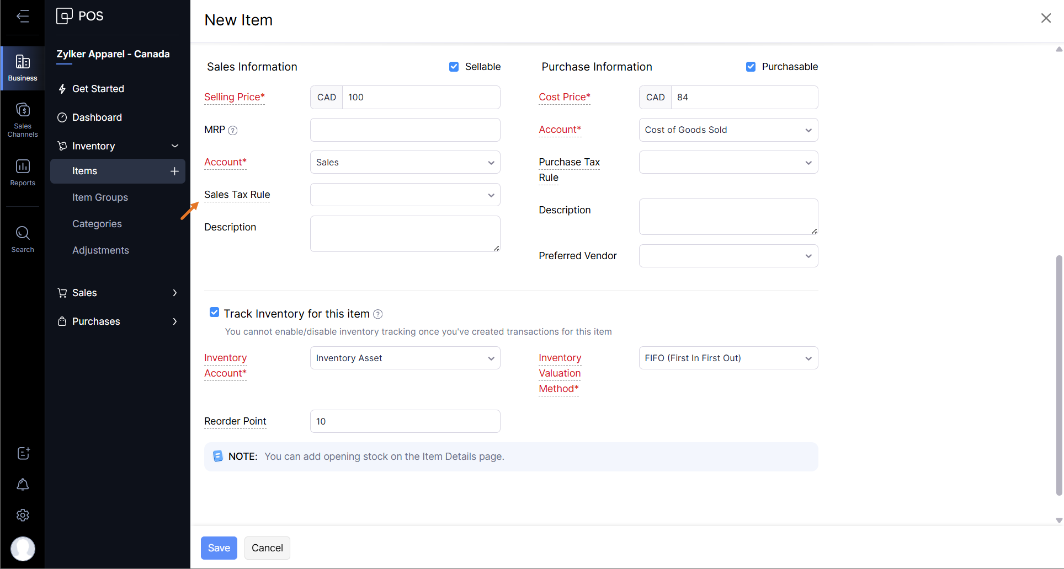Go to Item Groups in sidebar
This screenshot has width=1064, height=569.
point(100,197)
